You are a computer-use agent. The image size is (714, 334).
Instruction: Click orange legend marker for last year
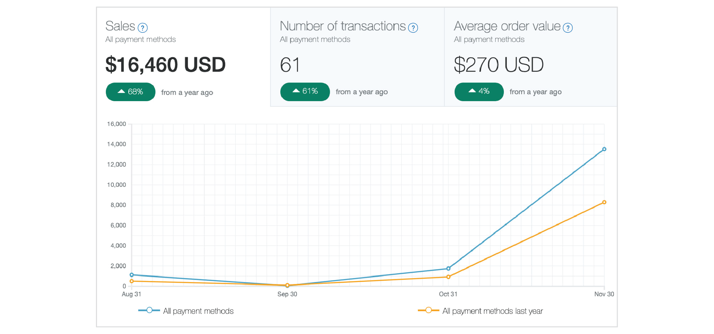coord(429,310)
